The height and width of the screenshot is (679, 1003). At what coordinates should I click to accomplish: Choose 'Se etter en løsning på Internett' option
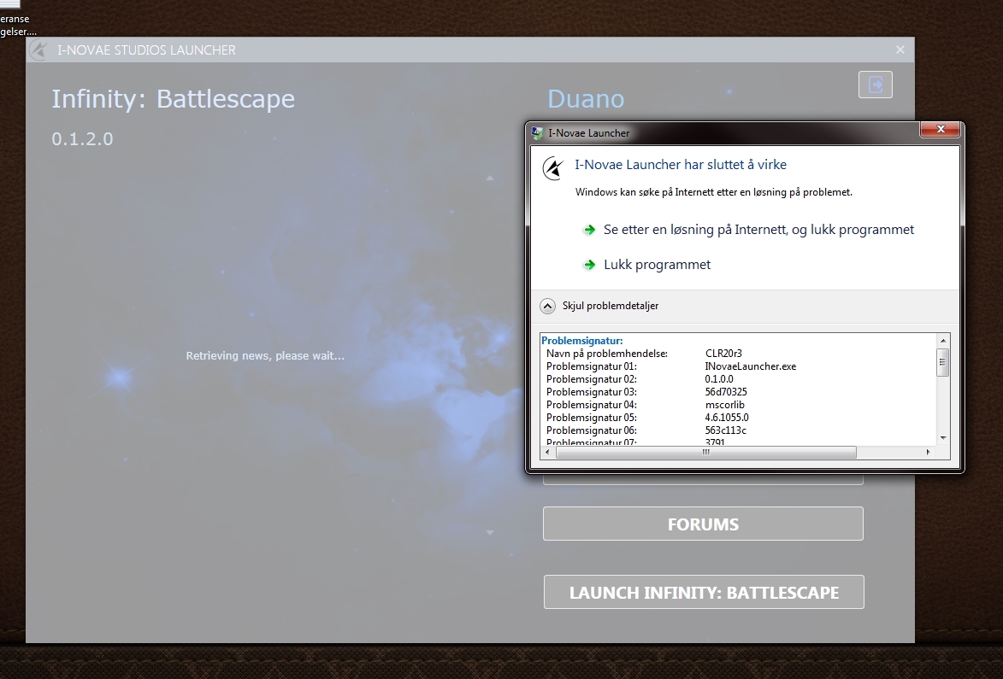coord(758,230)
